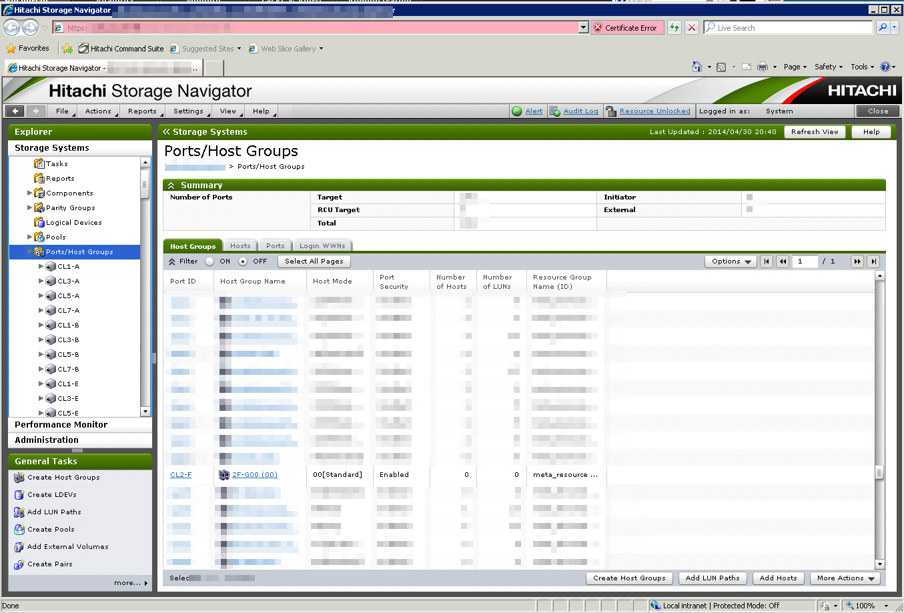The image size is (904, 613).
Task: Click the Favorites star icon
Action: 11,49
